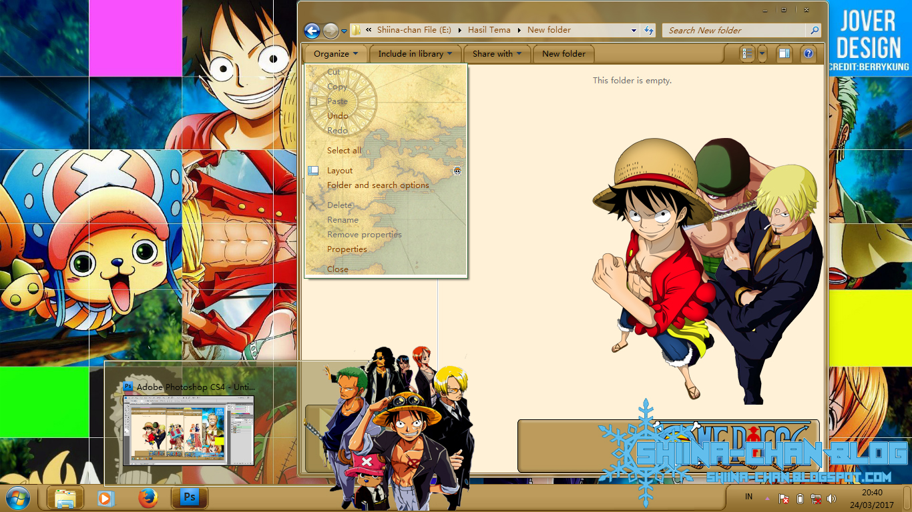Open the Organize menu button
912x512 pixels.
[336, 54]
